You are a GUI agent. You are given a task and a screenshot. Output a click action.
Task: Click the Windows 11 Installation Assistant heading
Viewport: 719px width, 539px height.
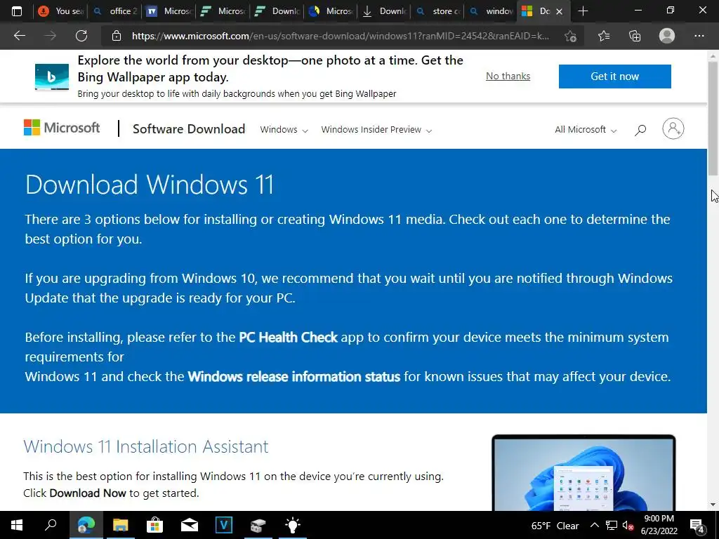tap(146, 446)
